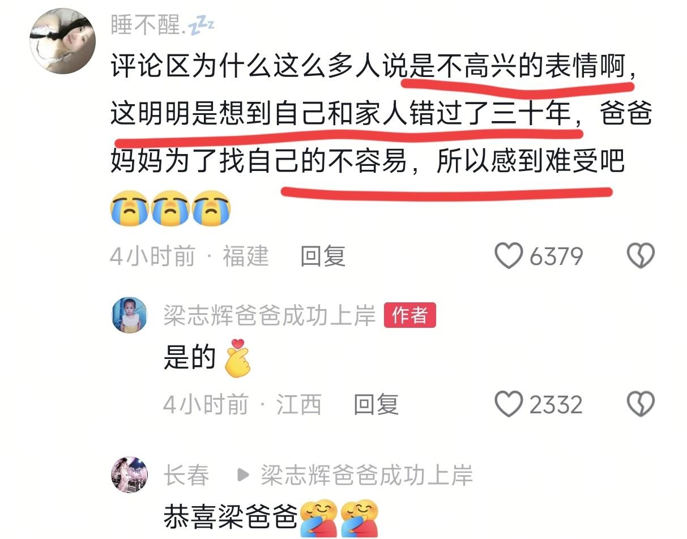Open 梁志辉爸爸成功上岸 avatar picture

(130, 315)
